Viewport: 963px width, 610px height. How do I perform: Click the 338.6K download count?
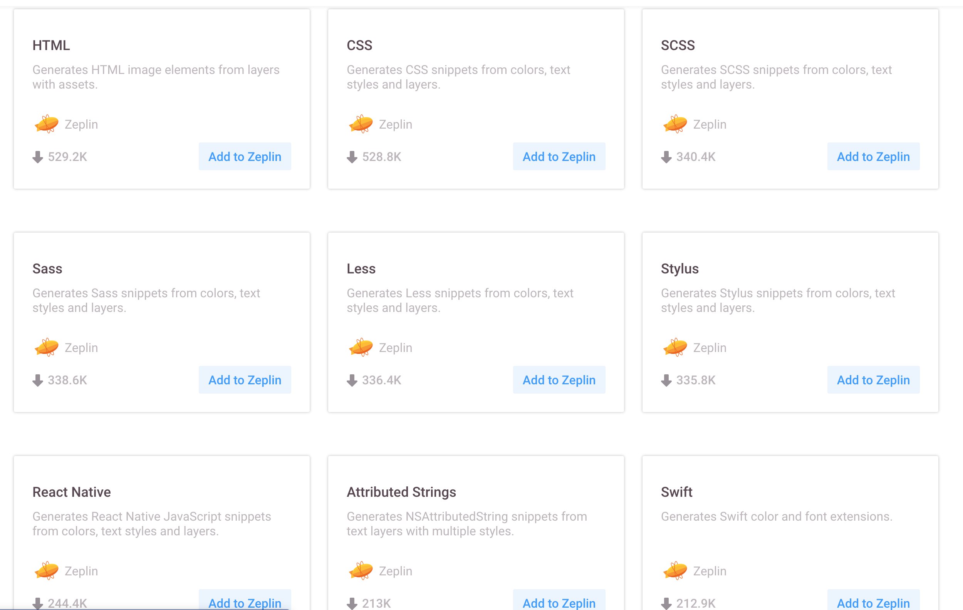(x=67, y=380)
